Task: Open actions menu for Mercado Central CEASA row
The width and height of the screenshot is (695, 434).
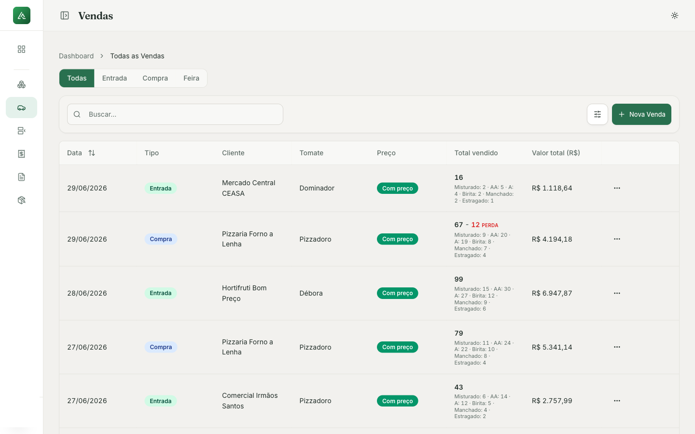Action: [x=617, y=188]
